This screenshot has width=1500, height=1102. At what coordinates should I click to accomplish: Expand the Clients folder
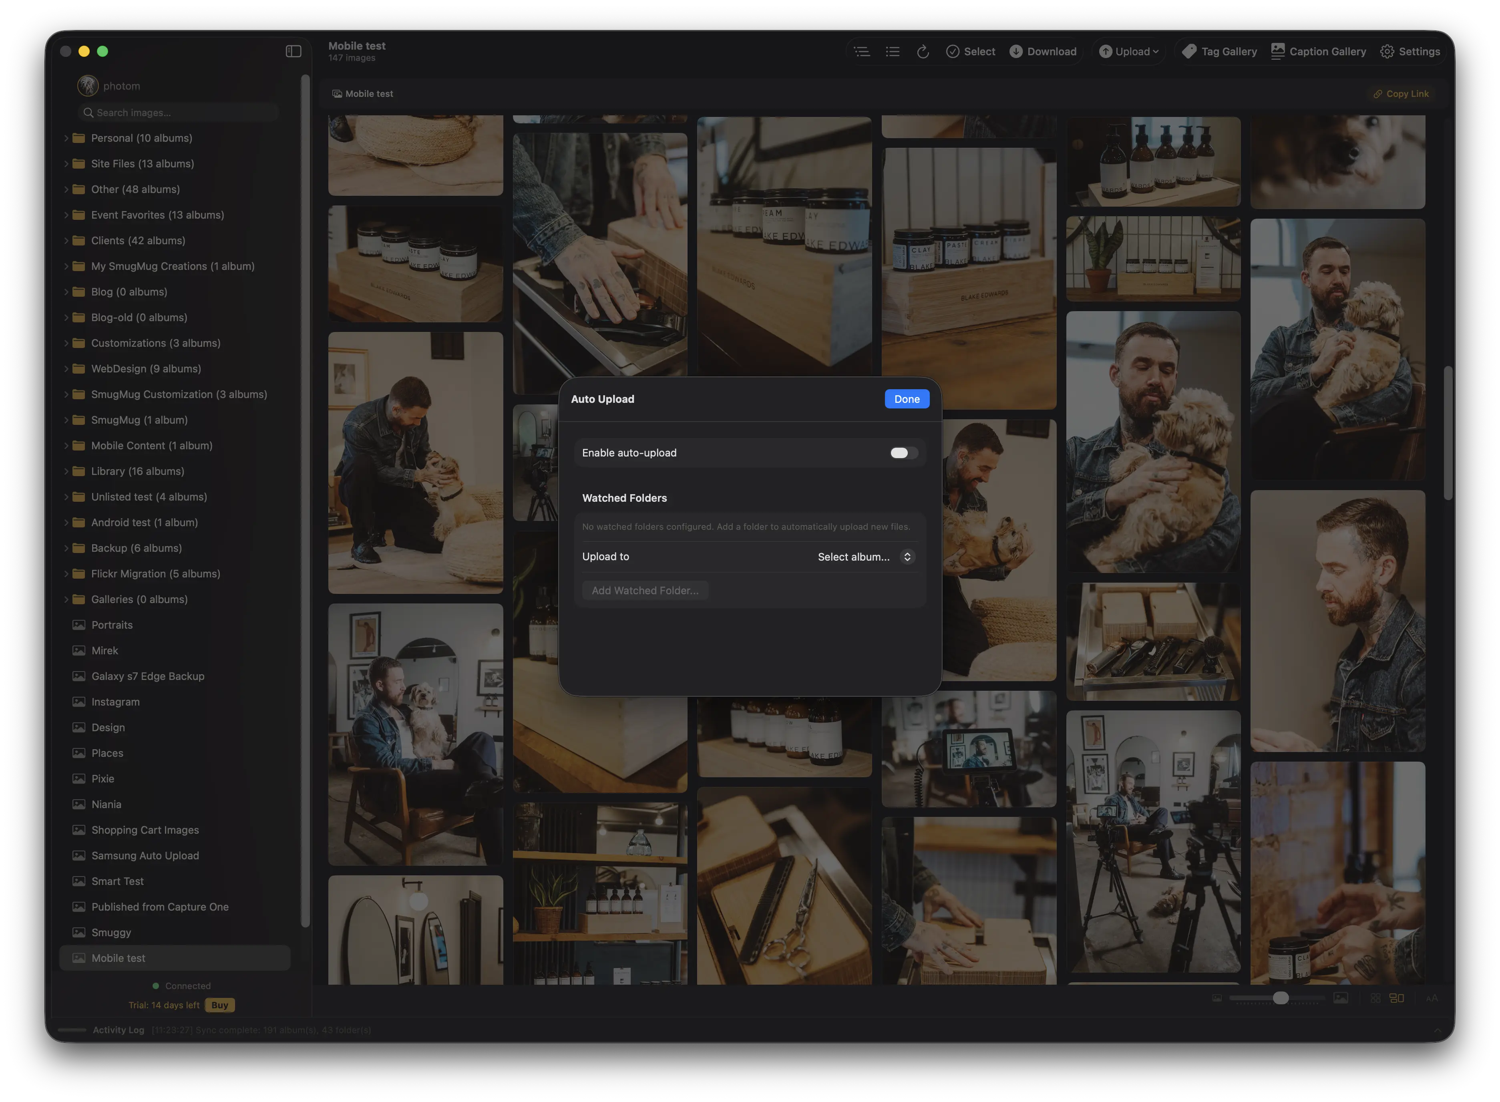[66, 241]
